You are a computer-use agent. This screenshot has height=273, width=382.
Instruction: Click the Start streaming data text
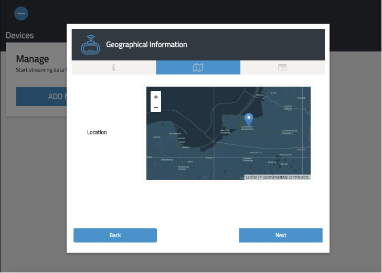tap(41, 70)
